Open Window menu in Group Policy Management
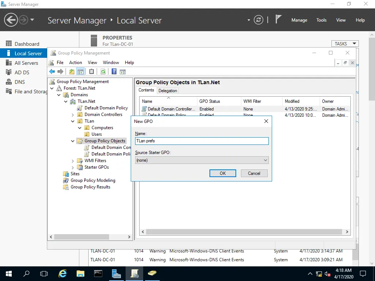Screen dimensions: 375x281 tap(111, 62)
